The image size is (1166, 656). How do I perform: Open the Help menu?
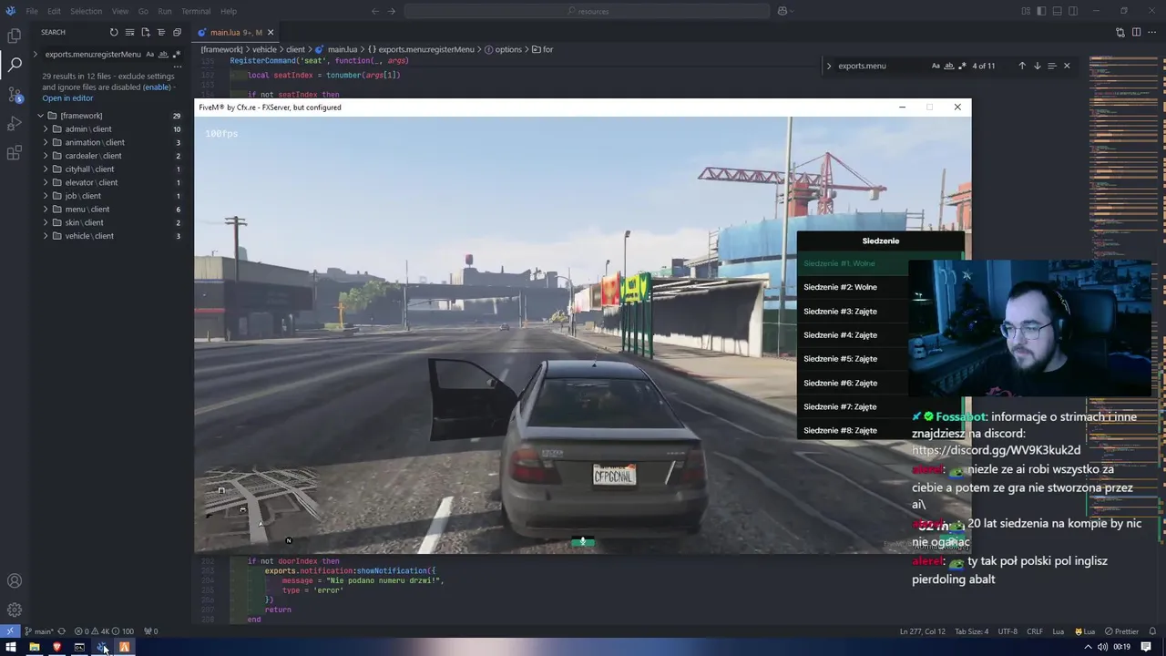(229, 11)
